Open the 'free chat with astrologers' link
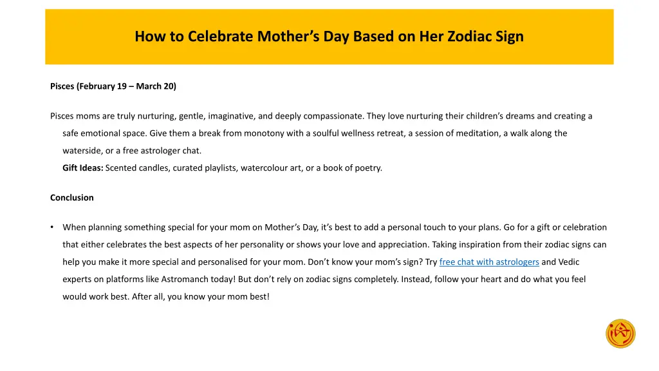The height and width of the screenshot is (371, 659). [488, 262]
